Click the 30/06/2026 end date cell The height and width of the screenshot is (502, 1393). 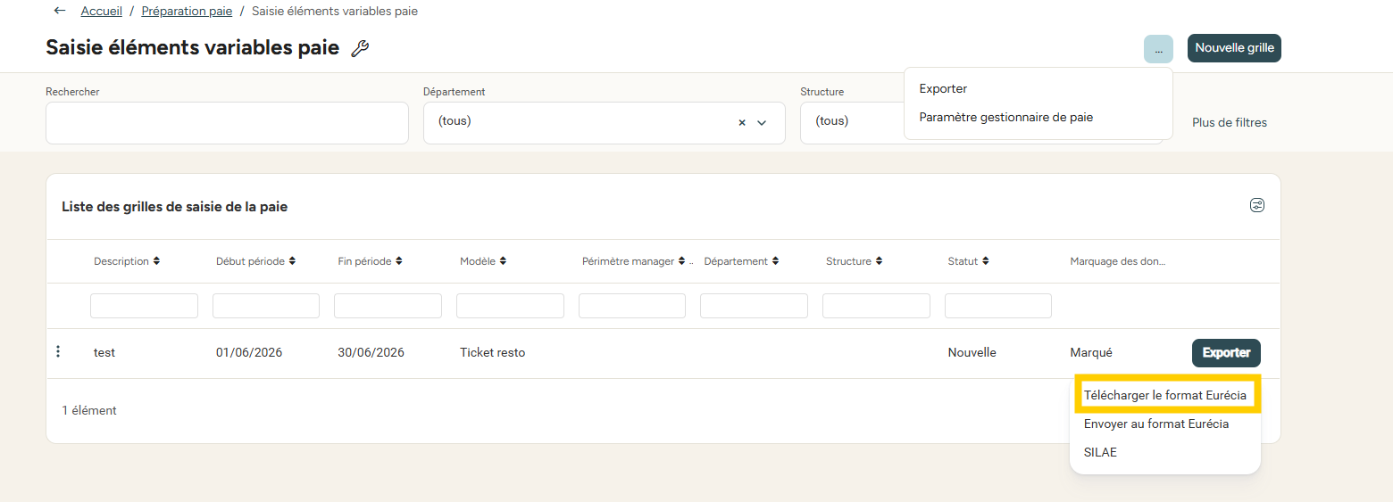coord(371,352)
